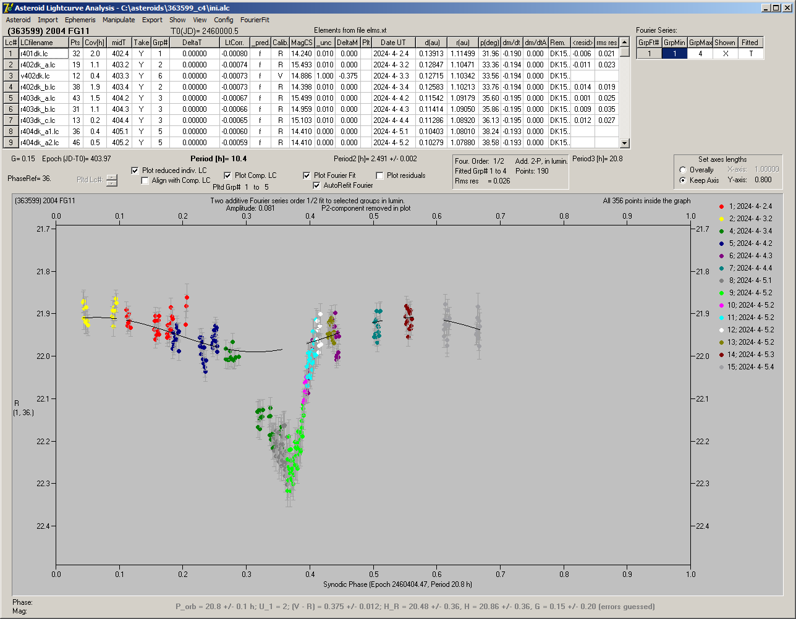The image size is (796, 619).
Task: Click the midT column header
Action: click(120, 43)
